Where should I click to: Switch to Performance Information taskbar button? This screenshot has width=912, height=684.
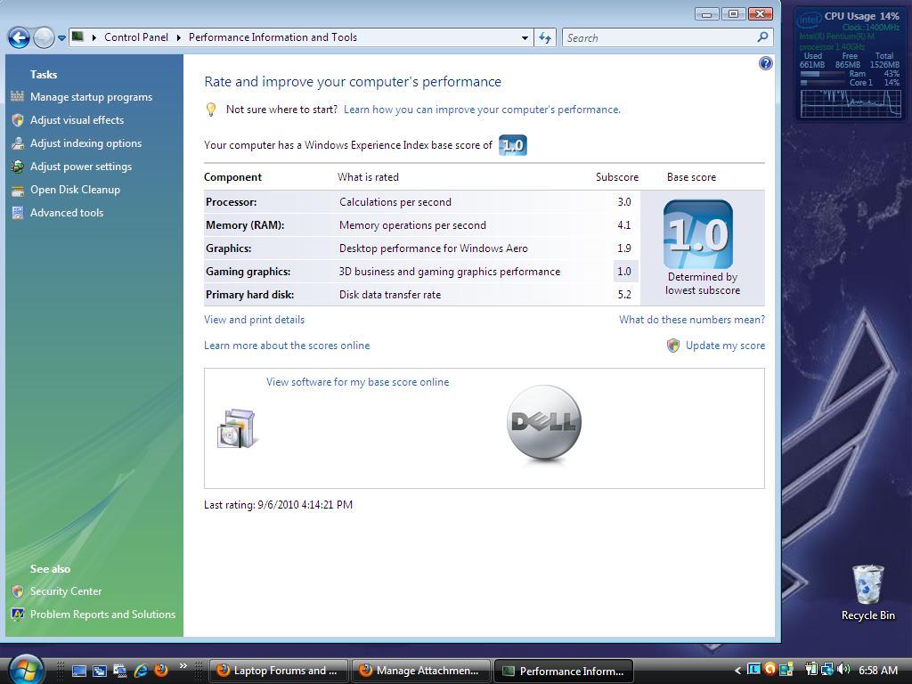pyautogui.click(x=564, y=671)
